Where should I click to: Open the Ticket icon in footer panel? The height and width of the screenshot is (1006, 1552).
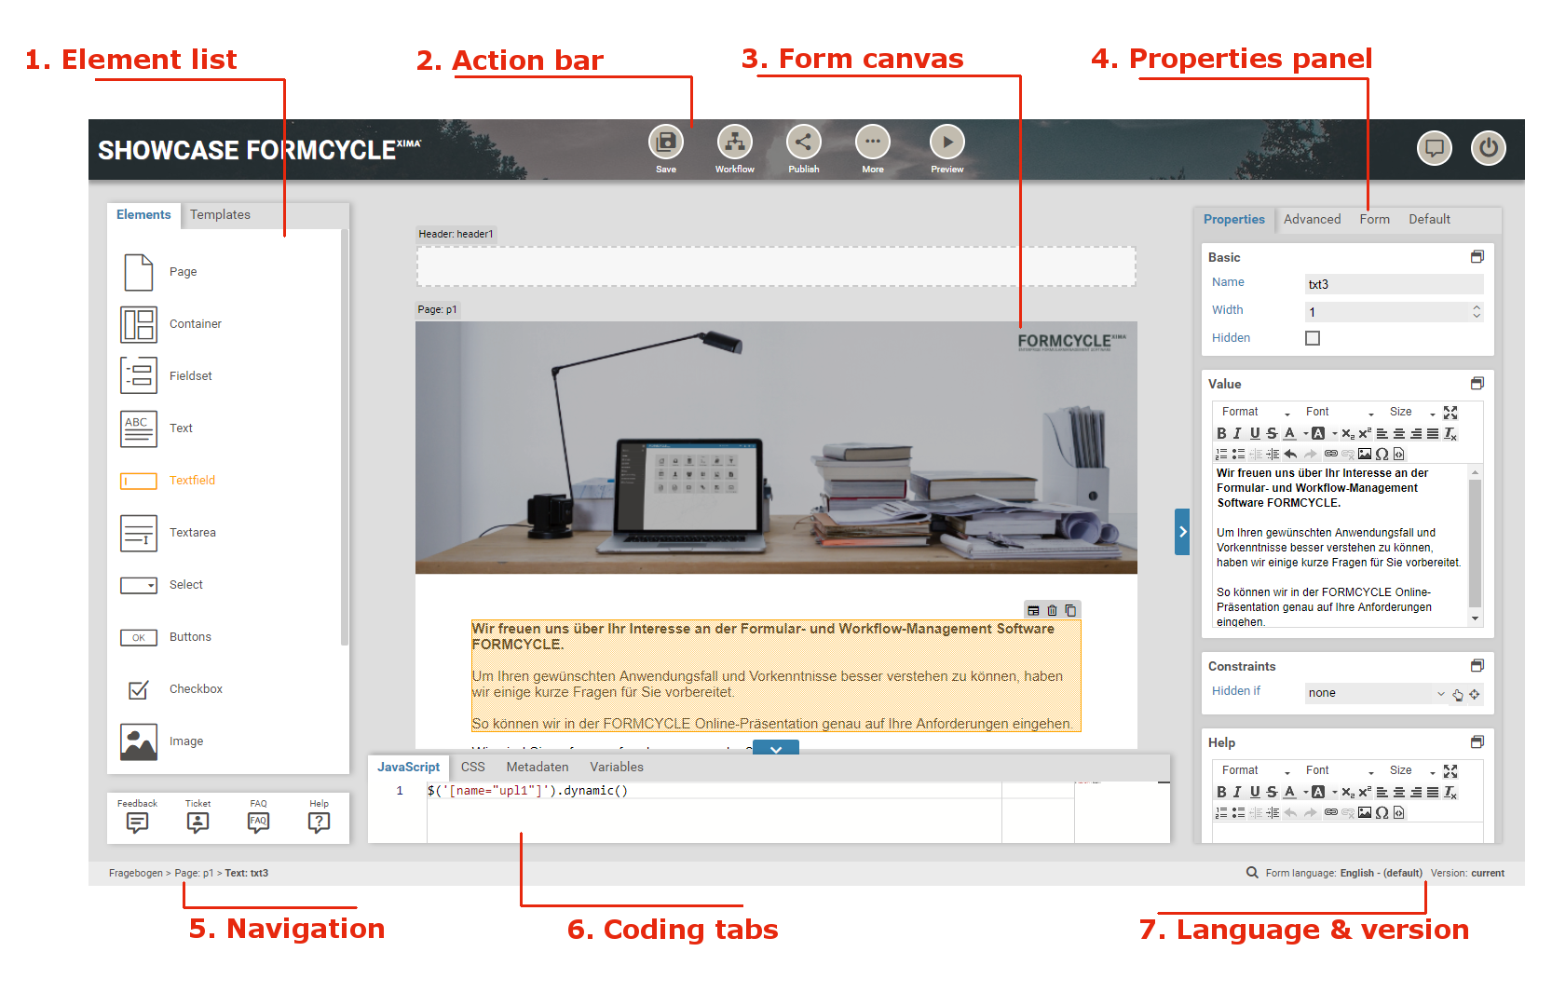(x=197, y=822)
